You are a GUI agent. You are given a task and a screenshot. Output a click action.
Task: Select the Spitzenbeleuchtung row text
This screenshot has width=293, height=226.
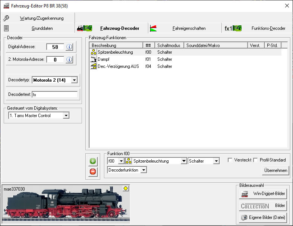[x=115, y=52]
